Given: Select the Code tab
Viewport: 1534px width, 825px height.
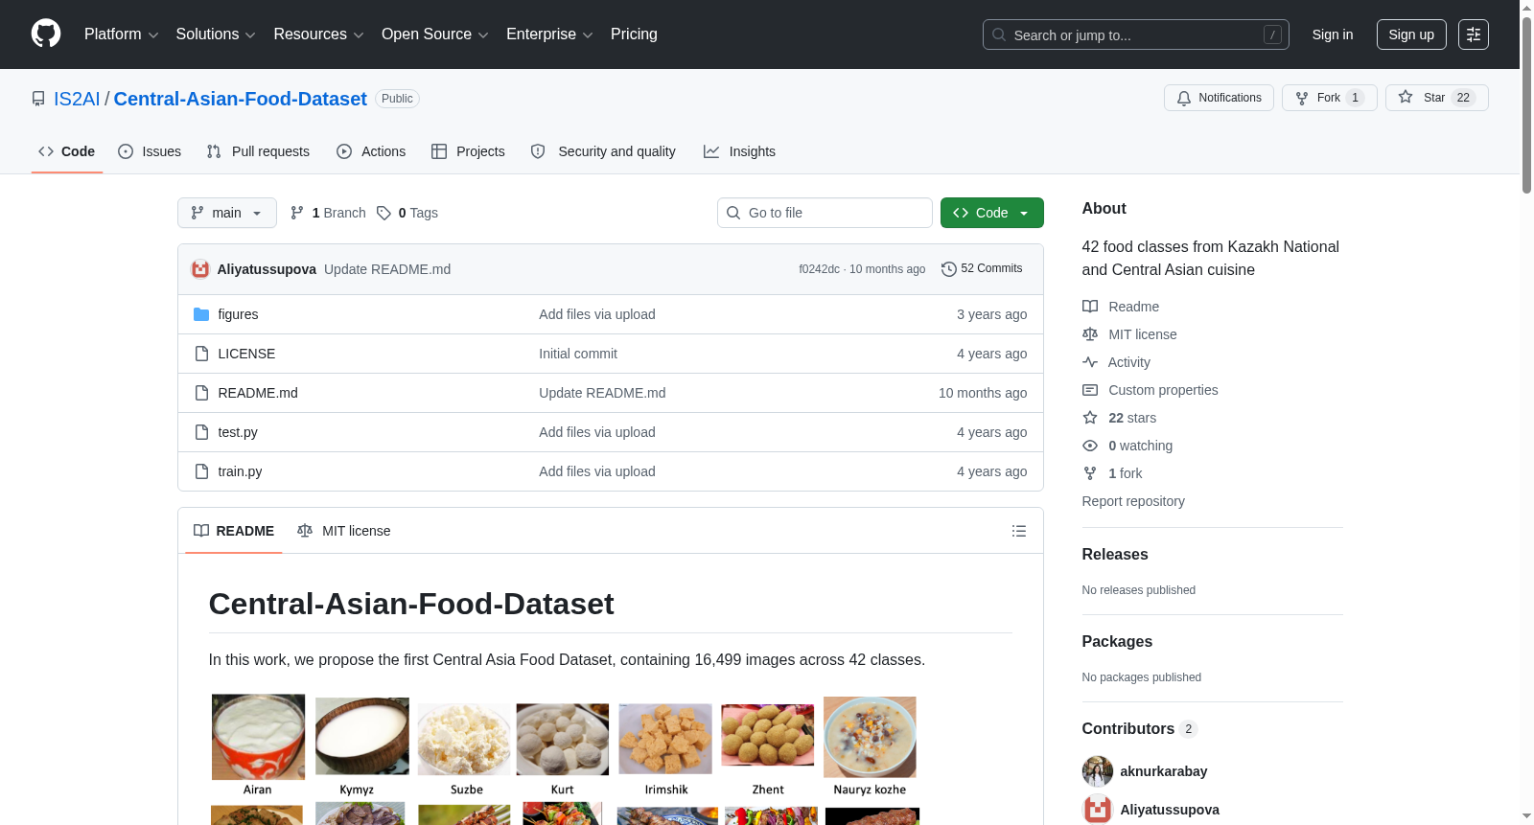Looking at the screenshot, I should point(66,151).
